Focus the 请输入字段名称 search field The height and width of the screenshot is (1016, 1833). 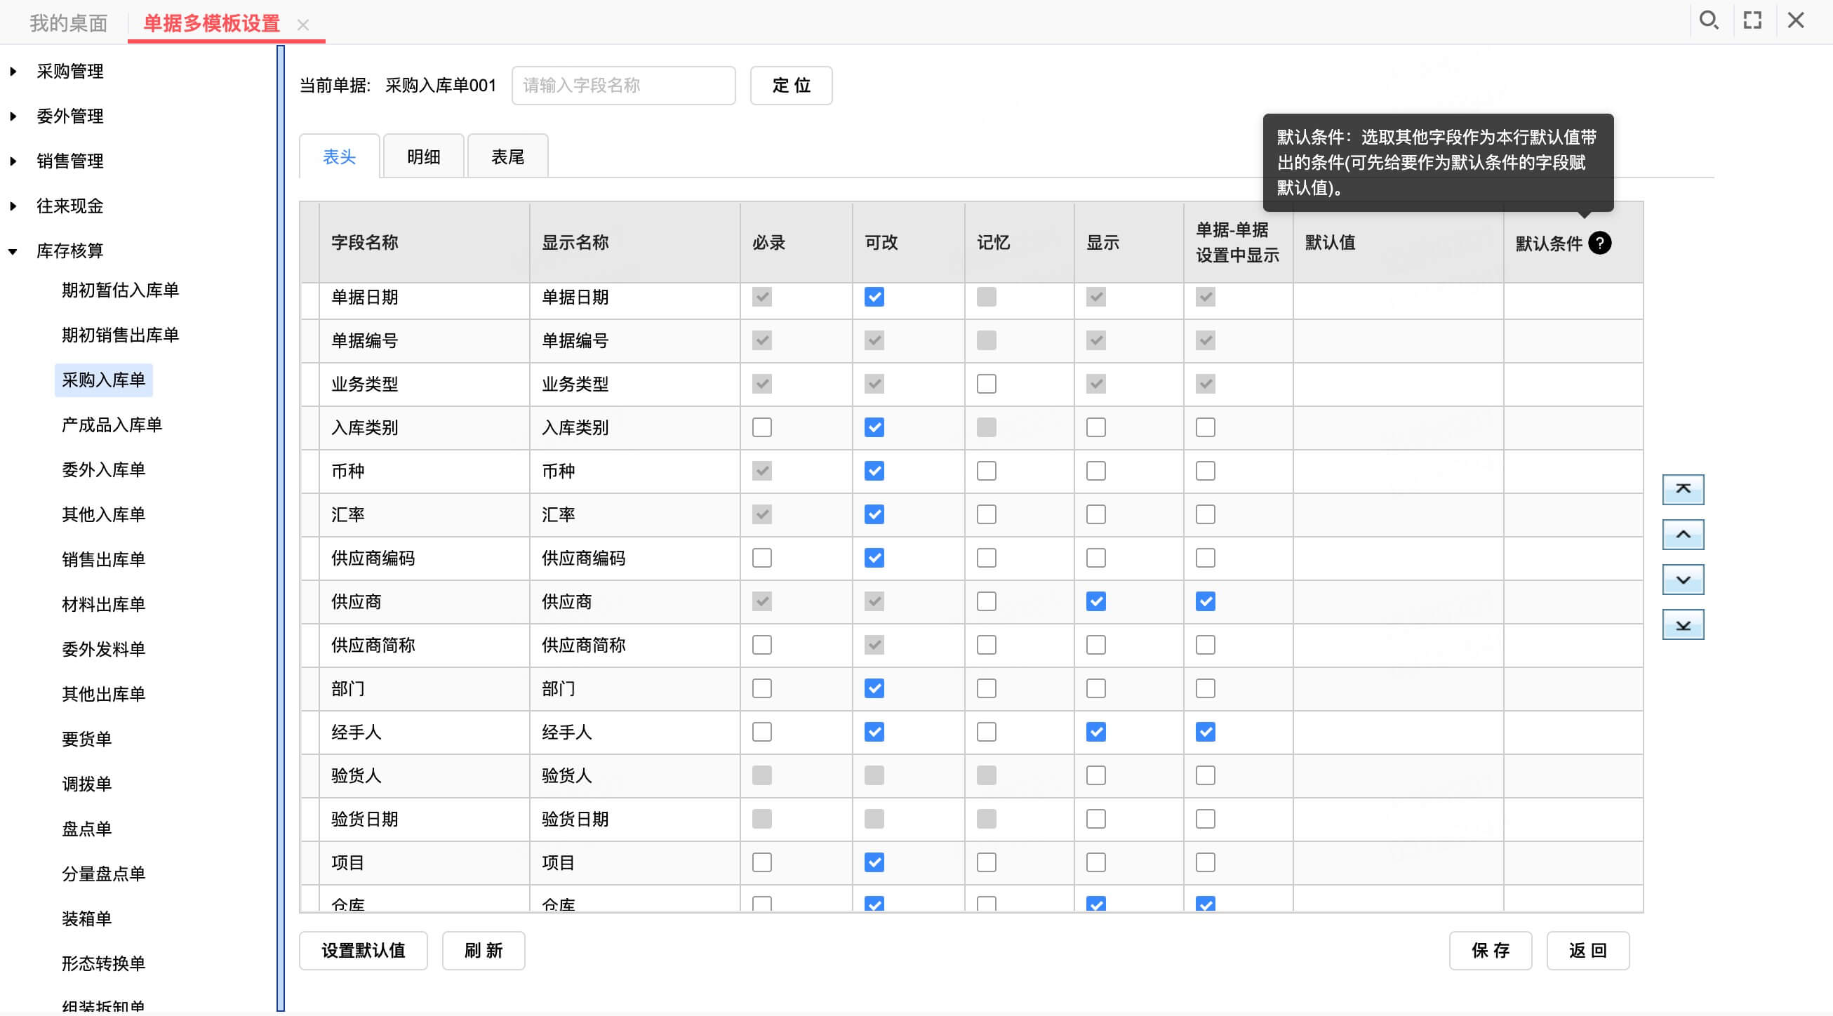623,86
